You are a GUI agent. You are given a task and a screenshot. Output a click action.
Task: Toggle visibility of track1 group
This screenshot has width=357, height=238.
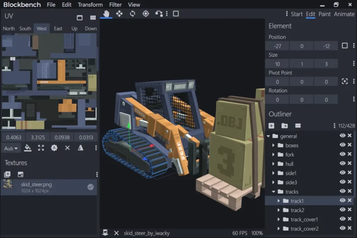(342, 200)
